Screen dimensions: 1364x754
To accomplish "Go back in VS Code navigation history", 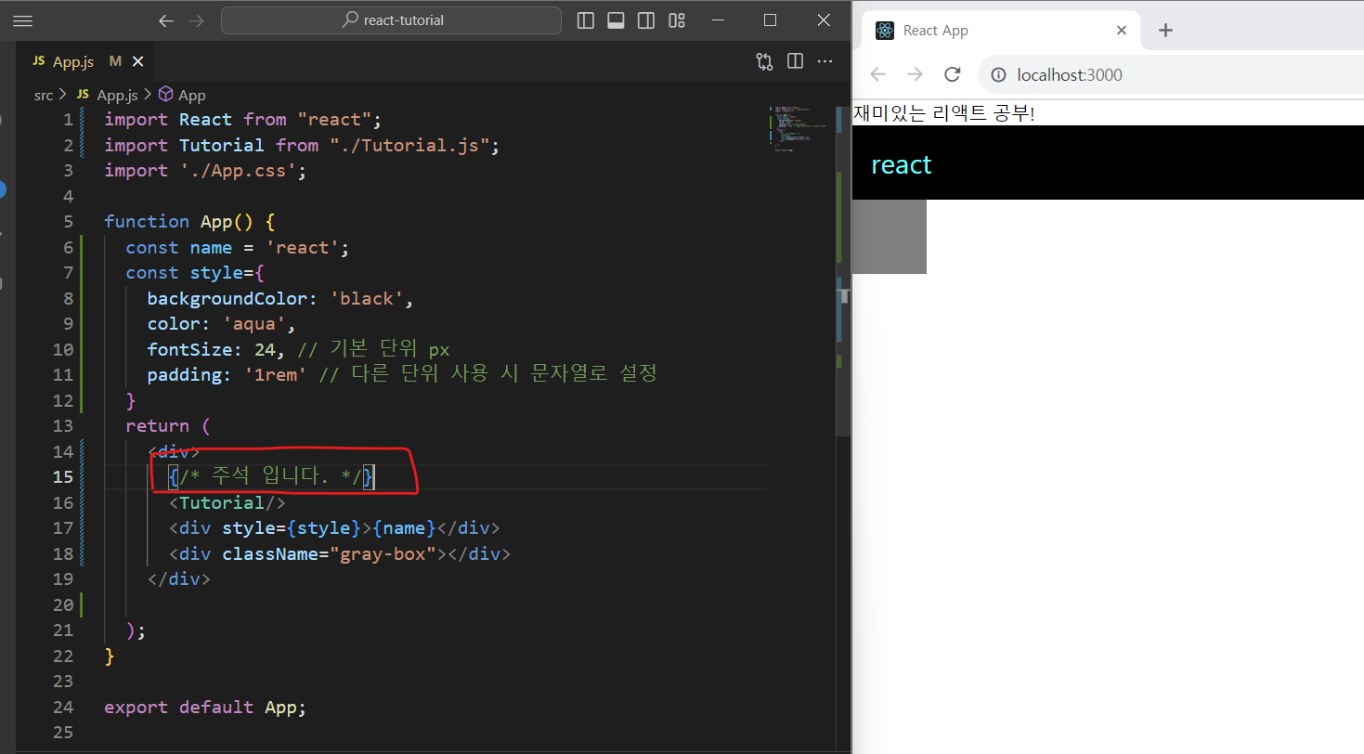I will point(166,20).
